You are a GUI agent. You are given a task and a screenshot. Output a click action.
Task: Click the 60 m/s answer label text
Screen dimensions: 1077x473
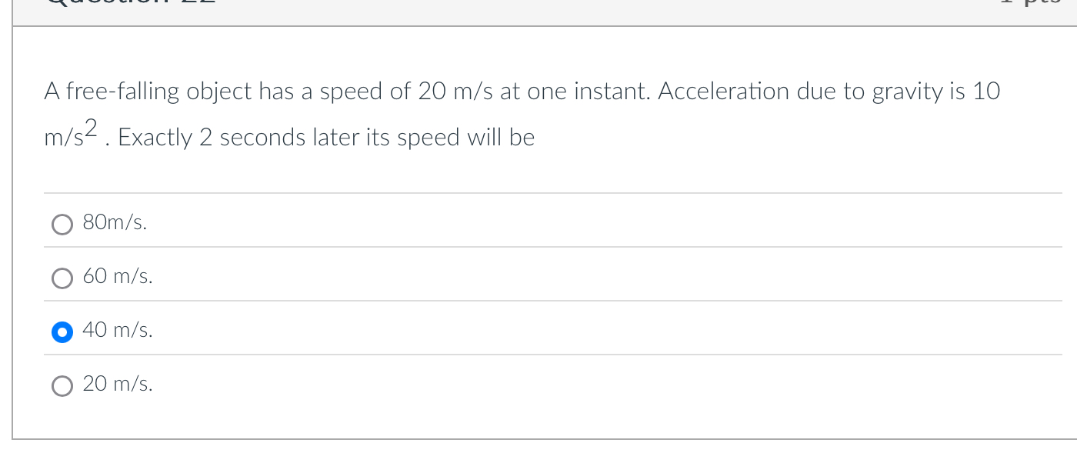pos(118,277)
